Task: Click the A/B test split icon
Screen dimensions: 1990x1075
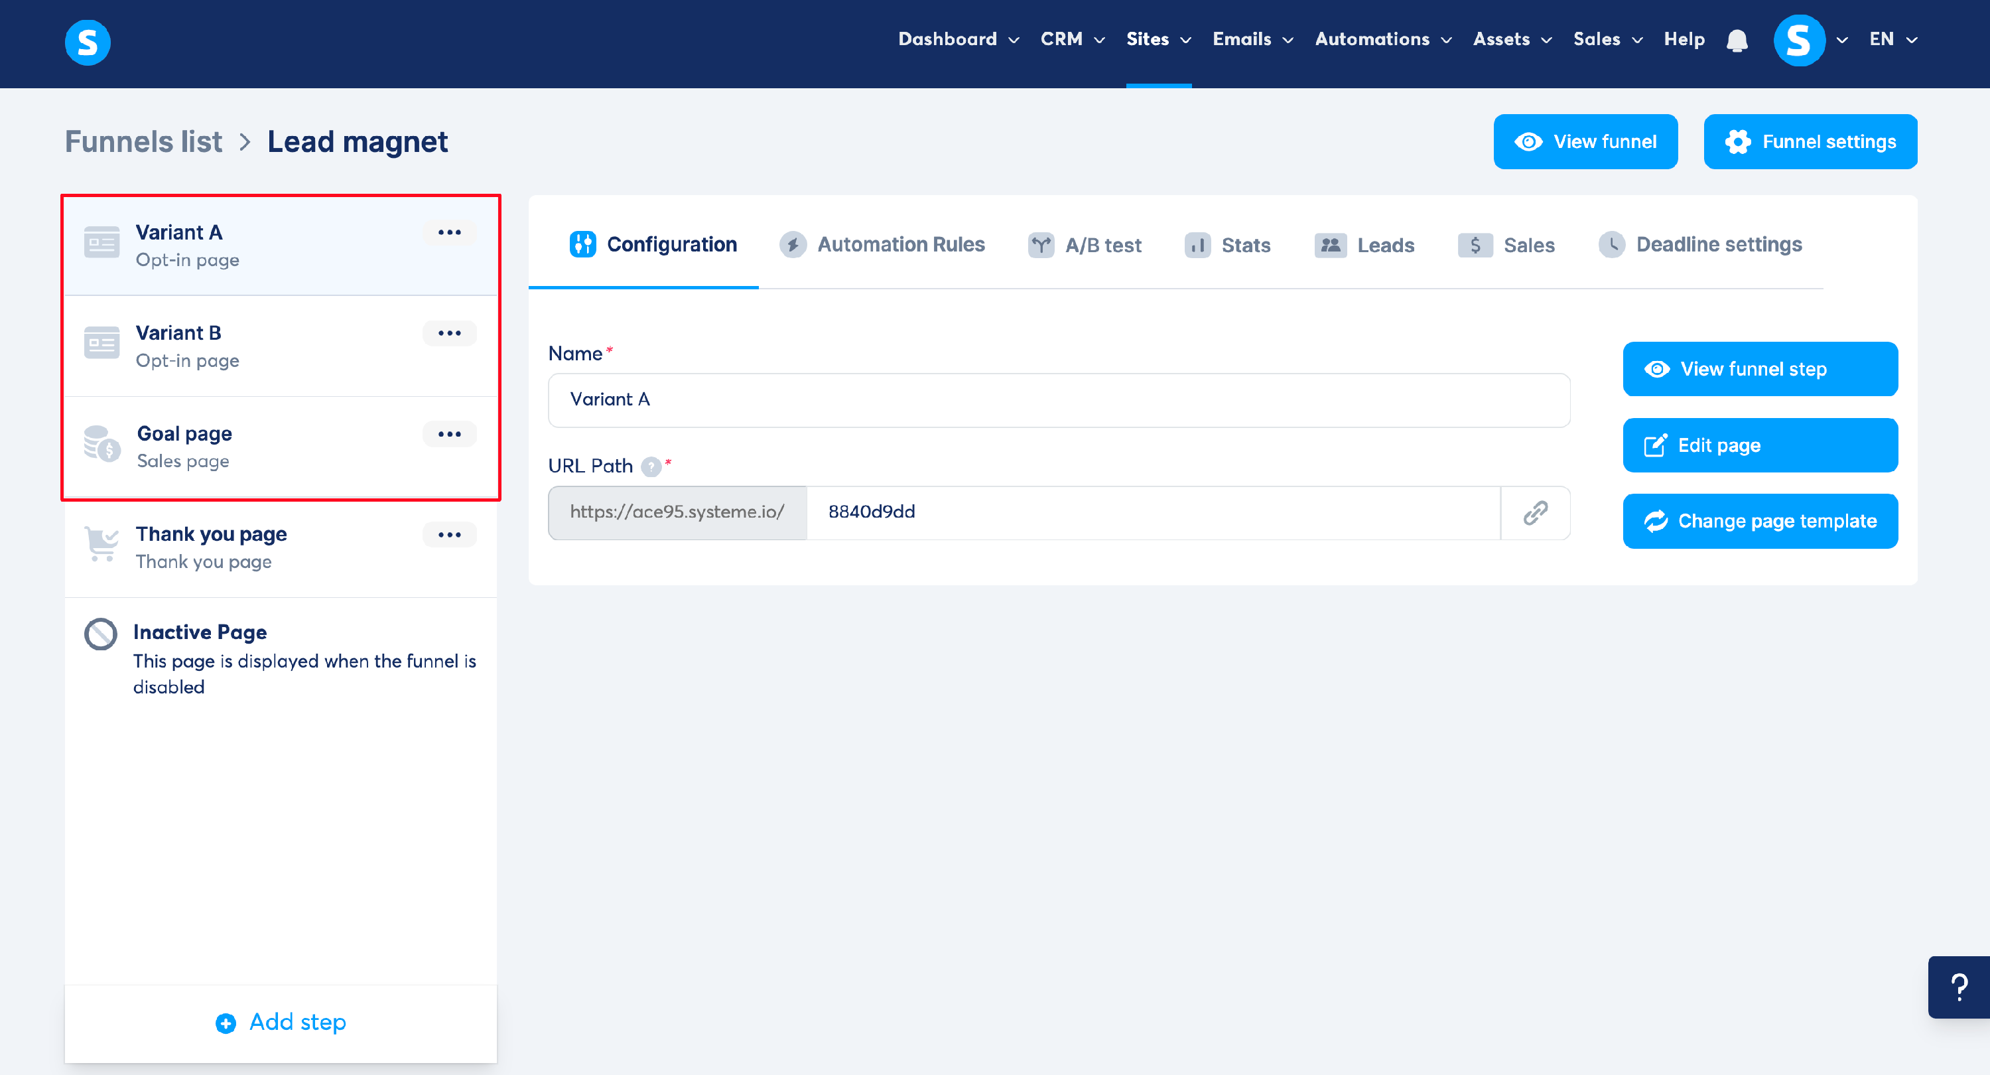Action: [x=1041, y=245]
